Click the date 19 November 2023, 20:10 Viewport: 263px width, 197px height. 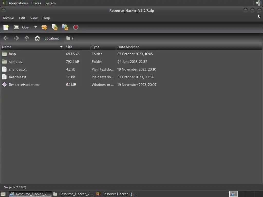click(x=137, y=69)
